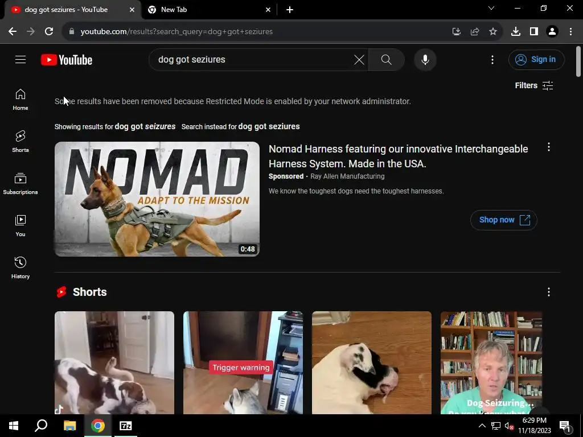Open the white dog lying on floor short
This screenshot has width=583, height=437.
pos(371,362)
